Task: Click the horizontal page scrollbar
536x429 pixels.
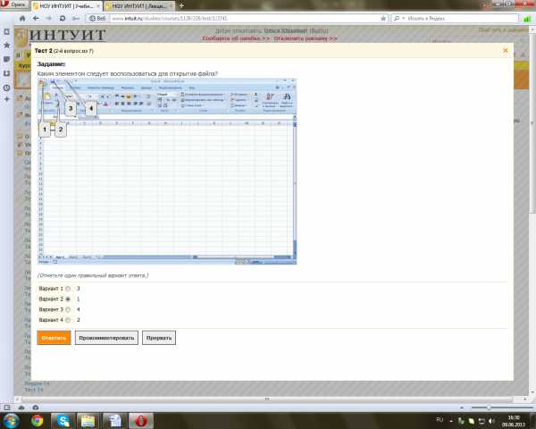Action: coord(266,399)
